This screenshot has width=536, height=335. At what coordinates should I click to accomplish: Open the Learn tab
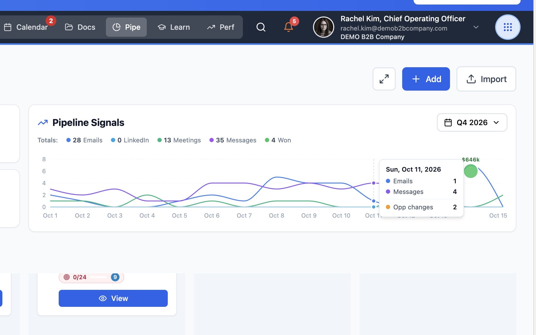(x=174, y=27)
